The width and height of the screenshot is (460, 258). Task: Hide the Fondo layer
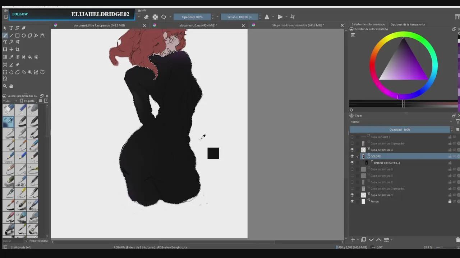[x=352, y=201]
